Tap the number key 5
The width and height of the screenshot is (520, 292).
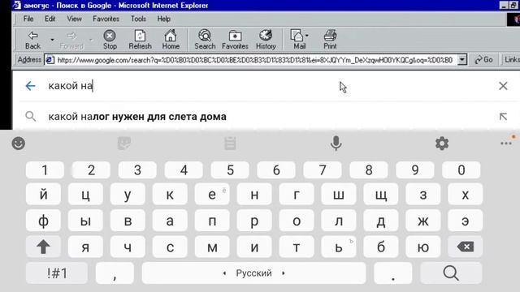(x=230, y=170)
